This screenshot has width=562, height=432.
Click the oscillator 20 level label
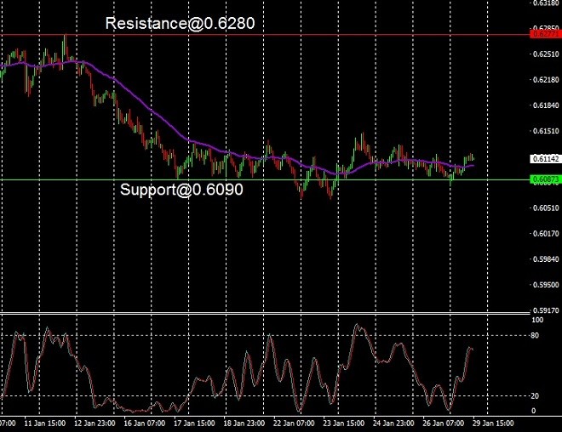pos(535,395)
